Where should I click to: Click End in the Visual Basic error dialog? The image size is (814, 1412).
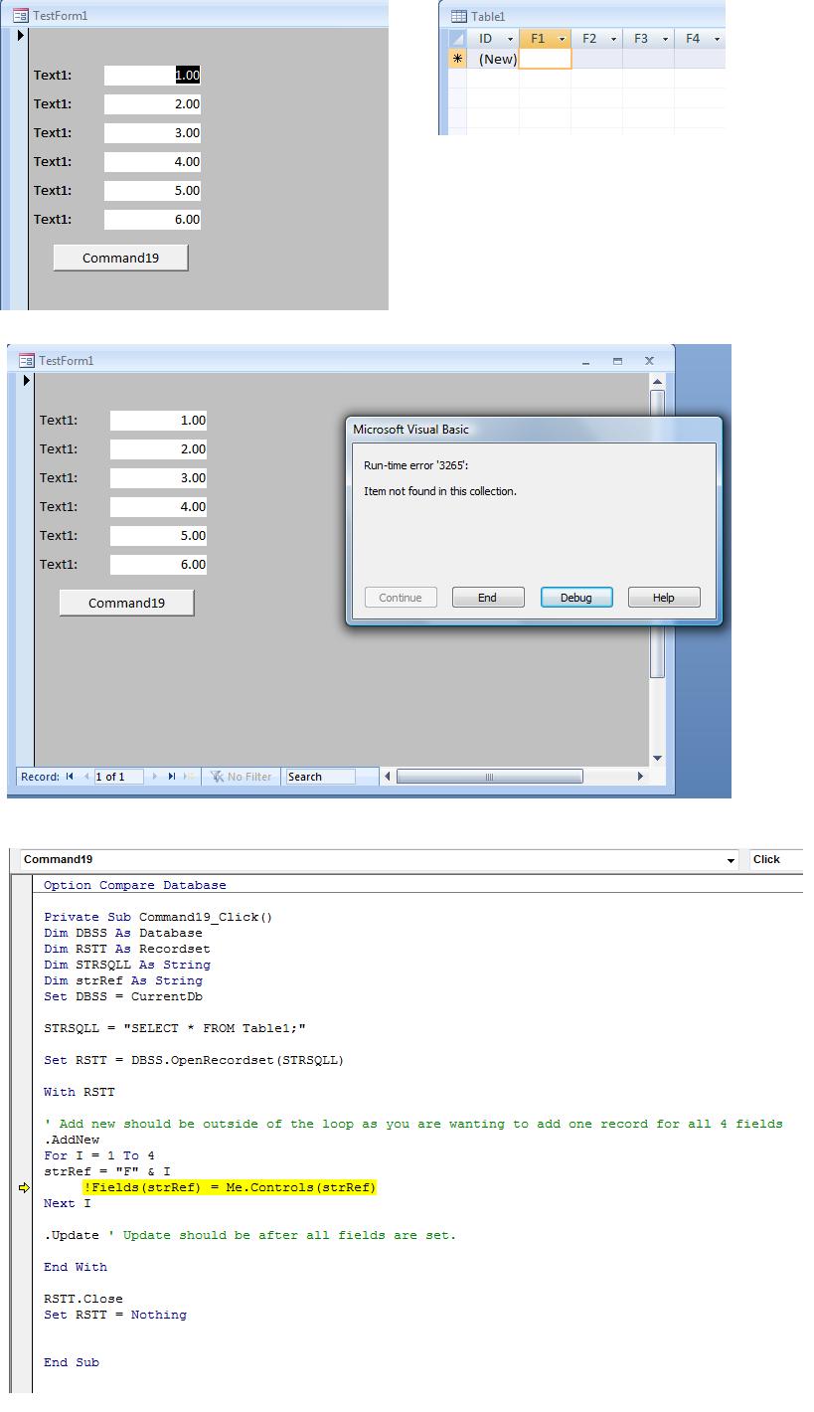(x=488, y=598)
